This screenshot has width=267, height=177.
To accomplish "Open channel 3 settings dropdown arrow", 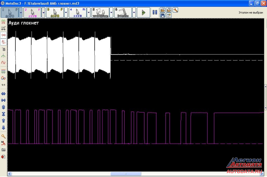I will click(66, 12).
